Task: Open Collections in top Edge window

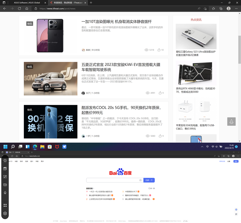Action: click(x=221, y=9)
